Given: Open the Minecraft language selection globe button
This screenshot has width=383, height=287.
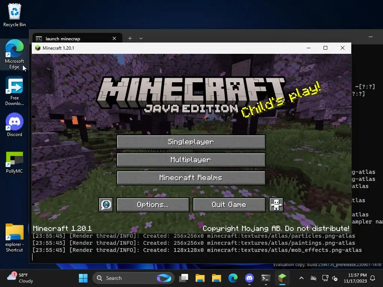Looking at the screenshot, I should [106, 205].
